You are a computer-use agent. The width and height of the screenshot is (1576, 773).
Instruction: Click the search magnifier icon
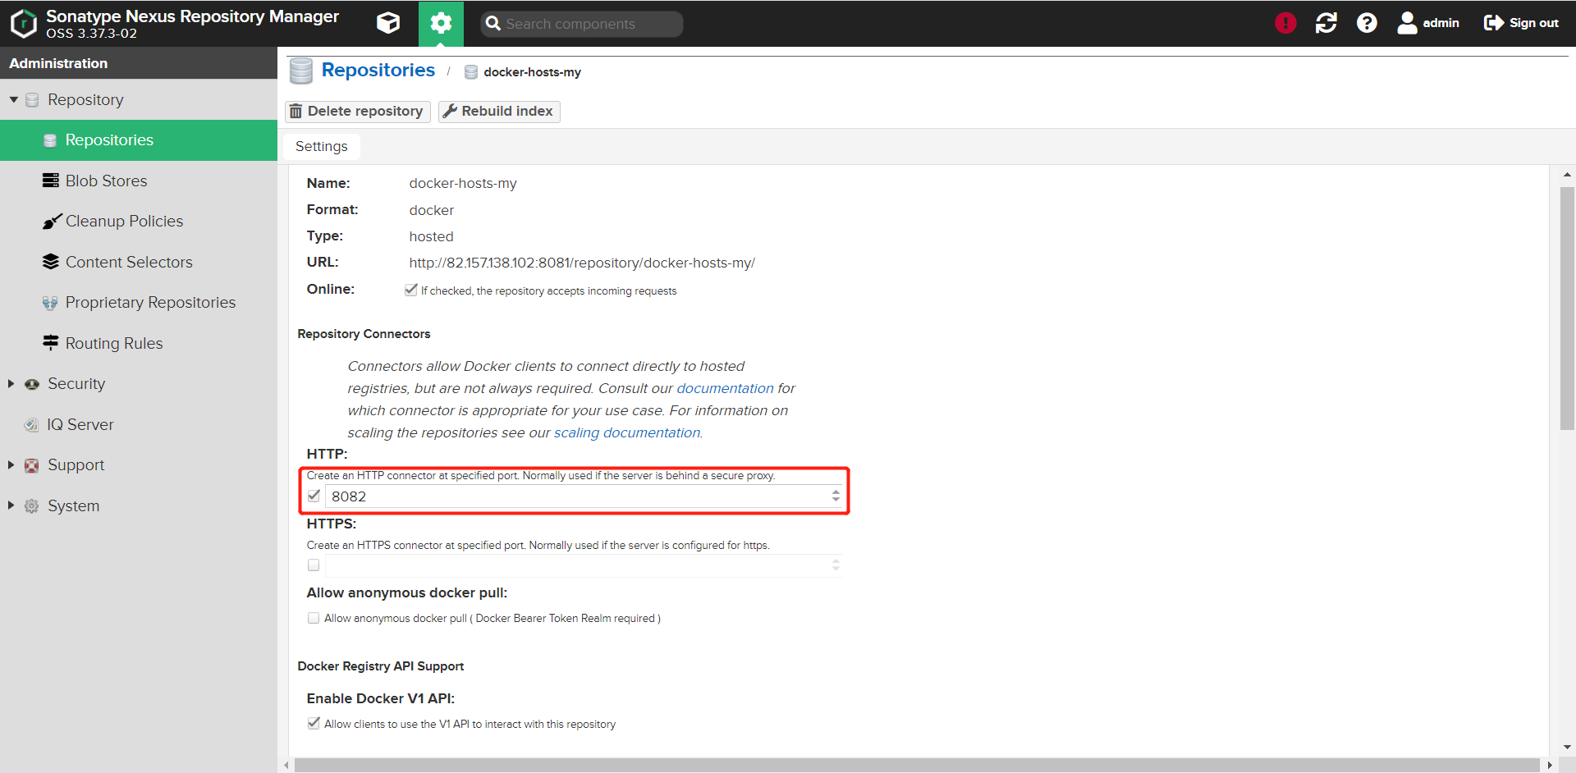[x=493, y=24]
